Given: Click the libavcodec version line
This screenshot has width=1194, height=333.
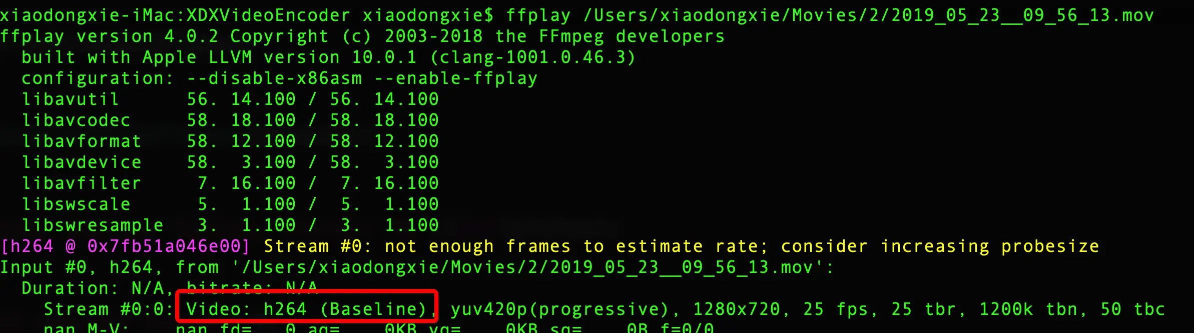Looking at the screenshot, I should pos(230,120).
